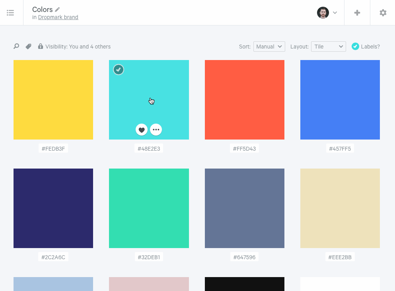Click the #48E2E3 label text
The image size is (395, 291).
[149, 149]
